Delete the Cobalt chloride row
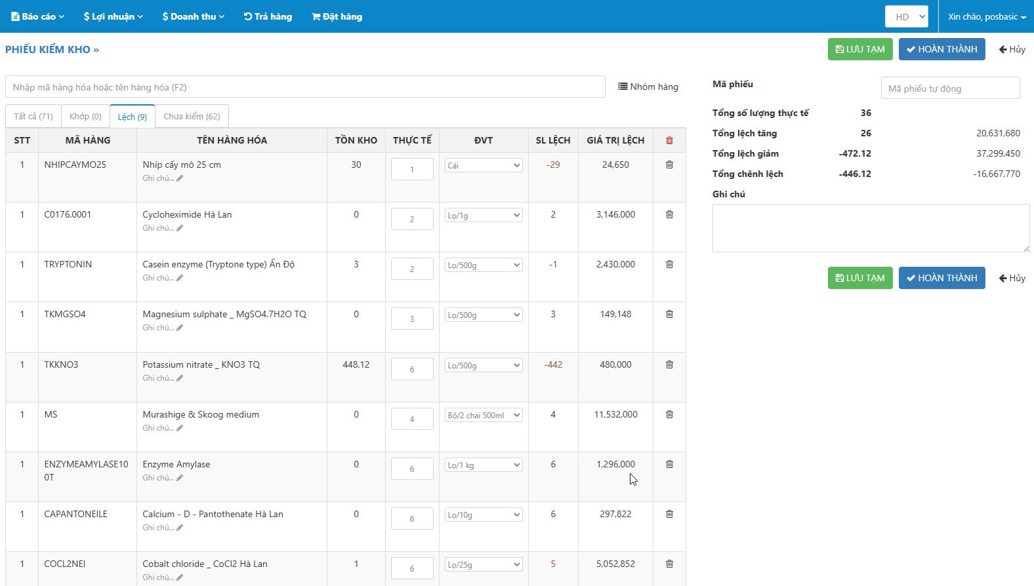This screenshot has width=1034, height=586. (669, 564)
